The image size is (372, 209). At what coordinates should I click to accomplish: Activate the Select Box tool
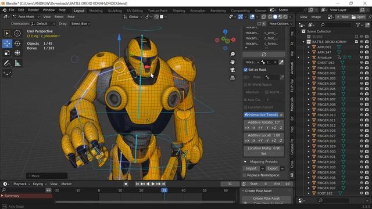(x=7, y=34)
